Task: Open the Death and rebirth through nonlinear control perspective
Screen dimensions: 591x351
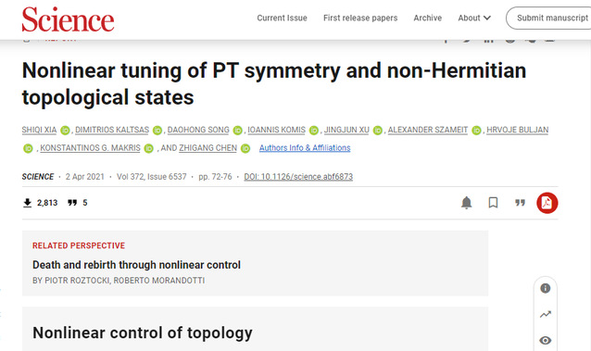Action: coord(136,265)
